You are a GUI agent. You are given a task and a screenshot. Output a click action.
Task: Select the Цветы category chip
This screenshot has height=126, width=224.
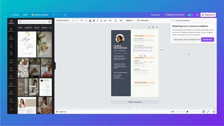pyautogui.click(x=37, y=28)
